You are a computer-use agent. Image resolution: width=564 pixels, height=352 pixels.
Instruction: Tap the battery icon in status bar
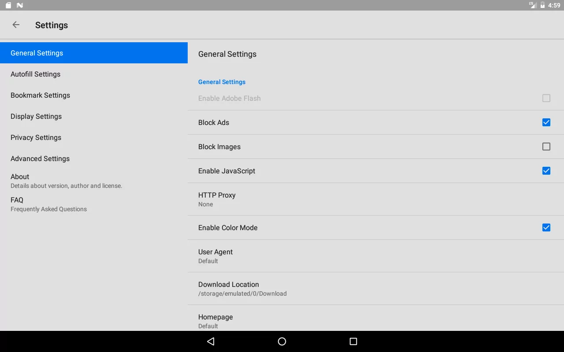[x=543, y=5]
